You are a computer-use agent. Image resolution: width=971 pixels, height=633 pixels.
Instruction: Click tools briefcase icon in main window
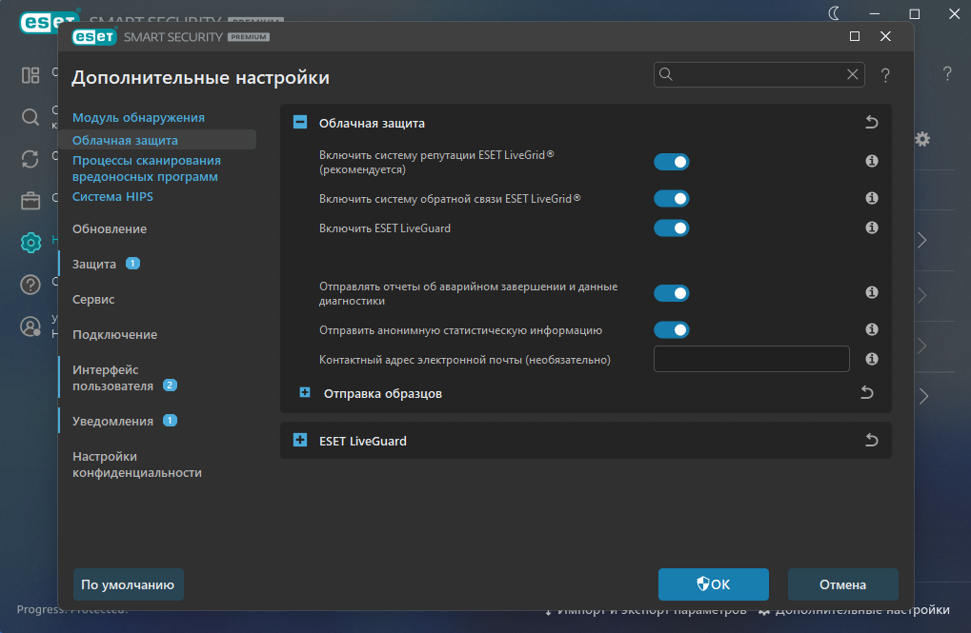coord(30,201)
